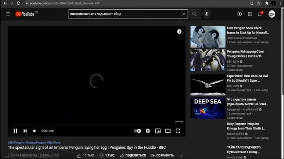Viewport: 284px width, 159px height.
Task: Click the 3 708 344 просмотра view count
Action: tap(23, 155)
